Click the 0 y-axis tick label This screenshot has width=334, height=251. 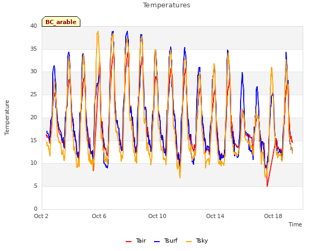[x=35, y=209]
